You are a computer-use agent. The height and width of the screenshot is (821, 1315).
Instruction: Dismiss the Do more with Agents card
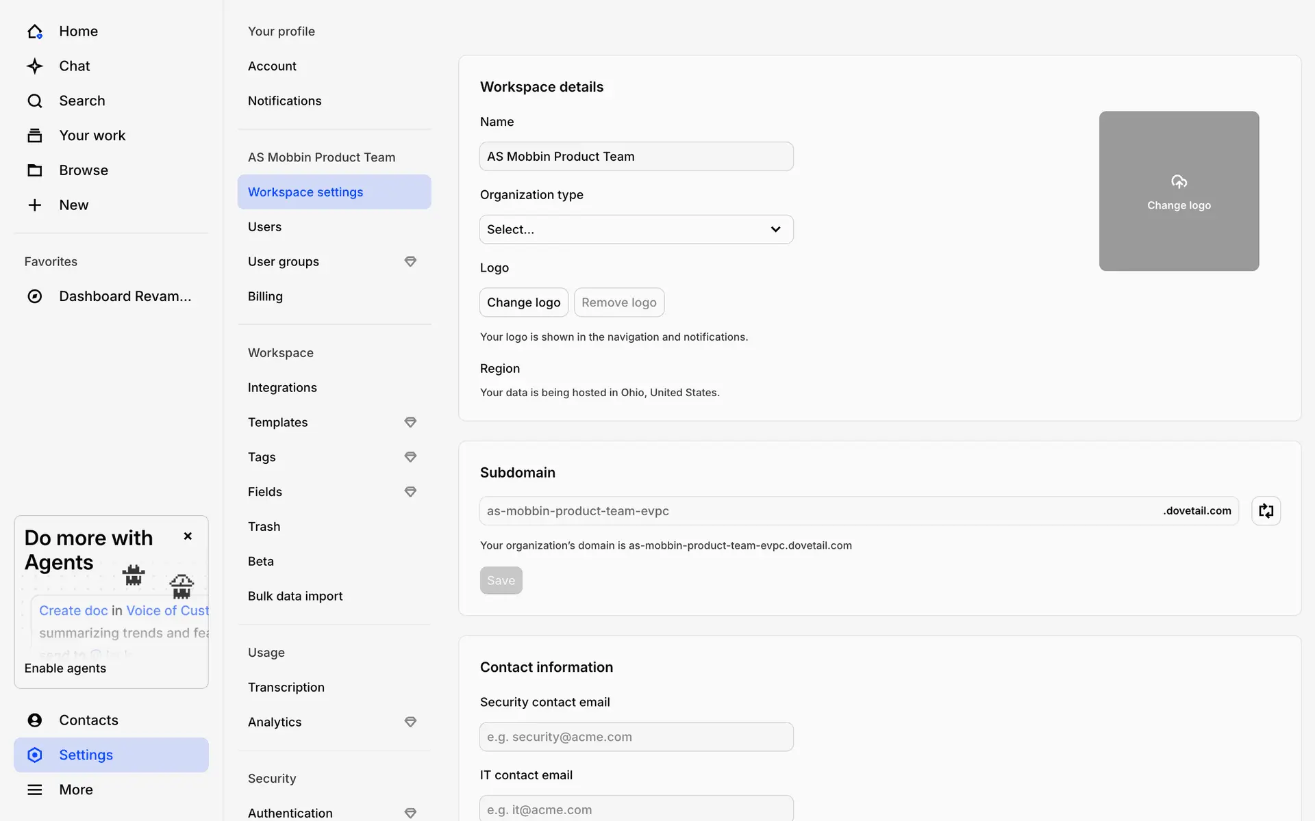point(188,536)
